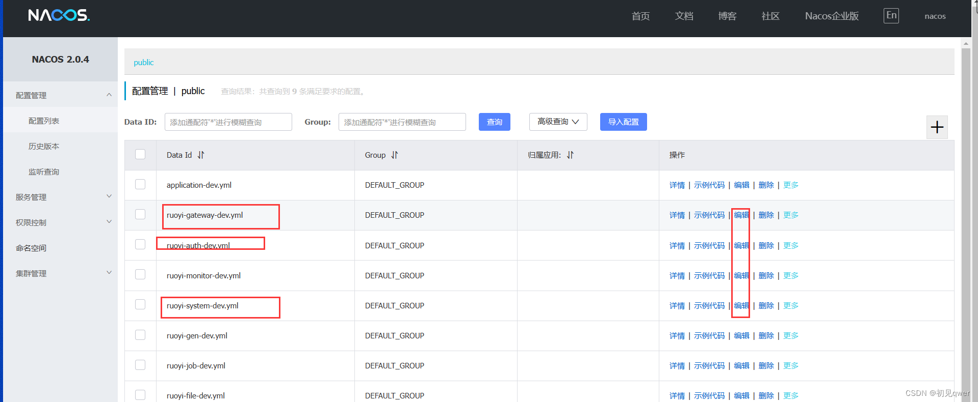Image resolution: width=978 pixels, height=402 pixels.
Task: Open 示例代码 for ruoyi-gen-dev.yml
Action: click(x=709, y=336)
